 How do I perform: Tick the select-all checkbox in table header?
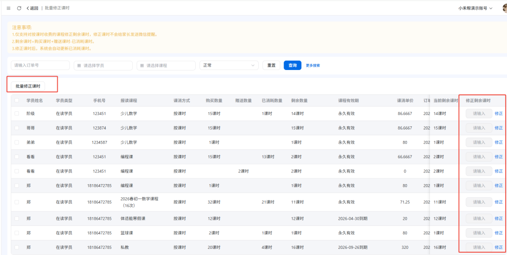click(x=17, y=100)
